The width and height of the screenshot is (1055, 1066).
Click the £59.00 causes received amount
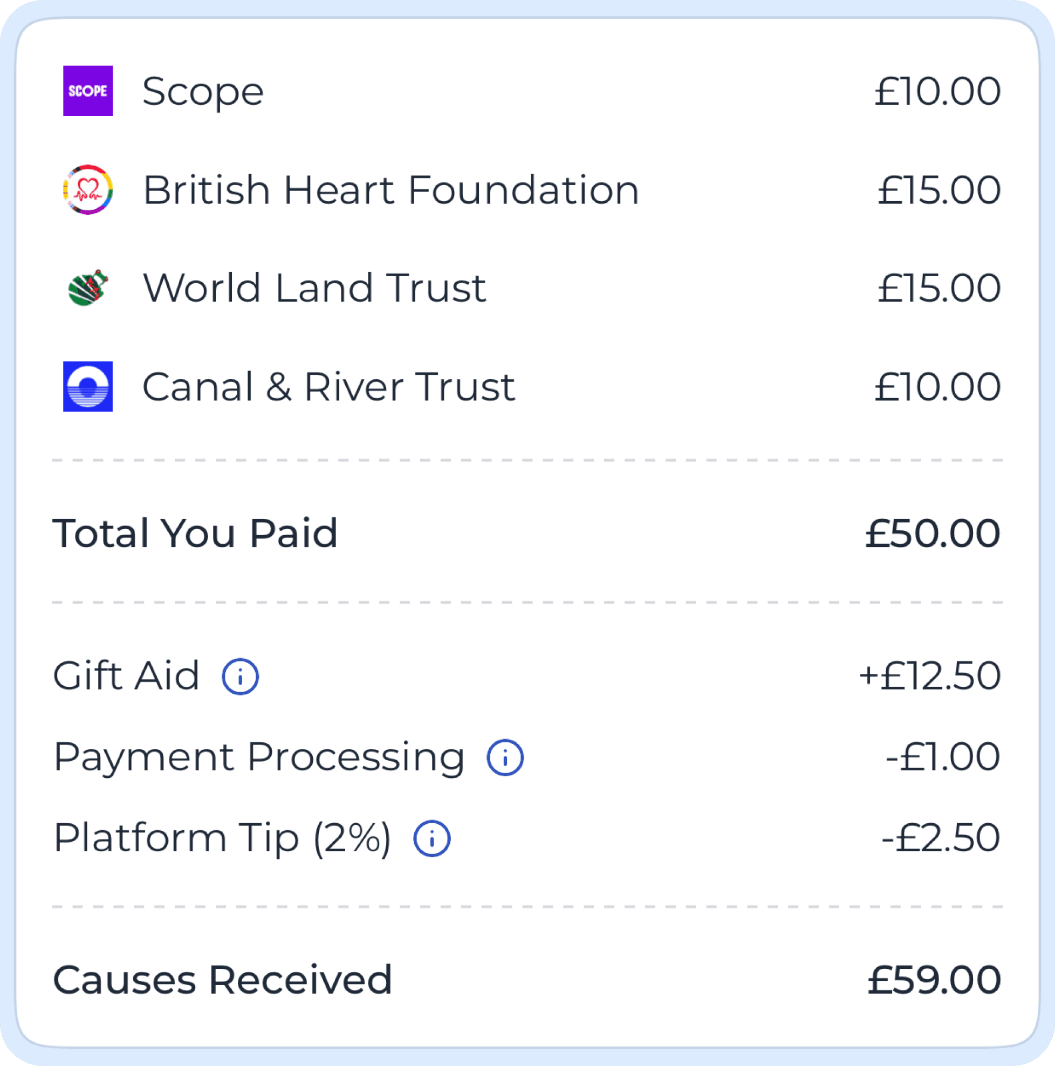[934, 980]
